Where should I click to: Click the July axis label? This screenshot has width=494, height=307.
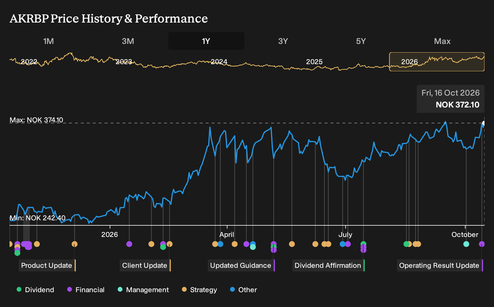coord(345,235)
